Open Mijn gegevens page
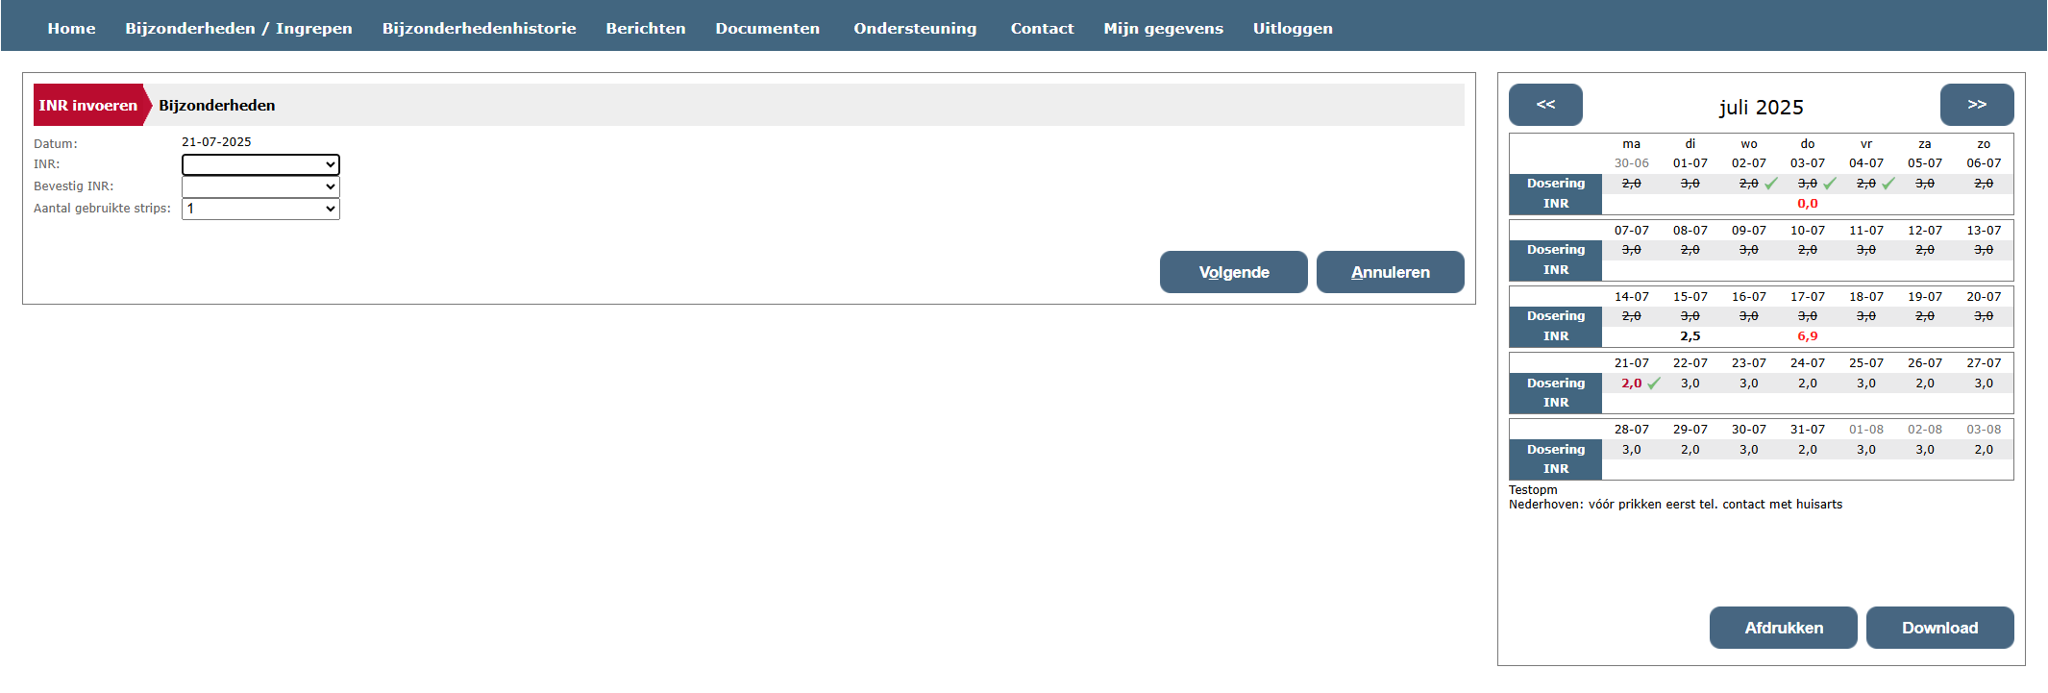 [x=1163, y=28]
